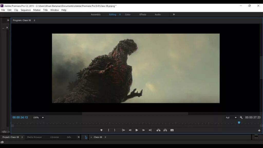Click the Add Marker icon
This screenshot has height=148, width=263.
pos(101,130)
